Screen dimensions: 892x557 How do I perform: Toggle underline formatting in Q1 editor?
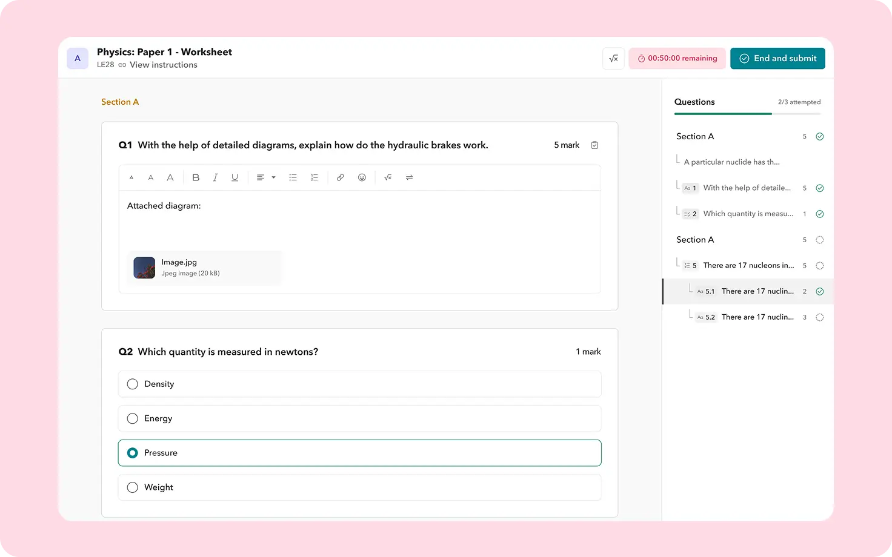click(x=235, y=177)
